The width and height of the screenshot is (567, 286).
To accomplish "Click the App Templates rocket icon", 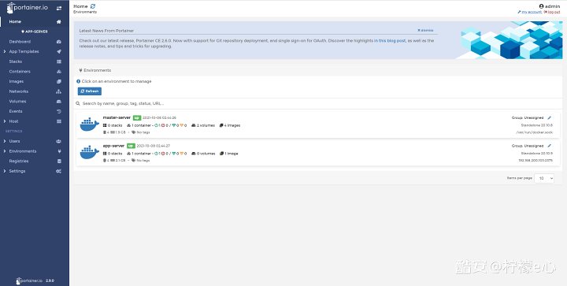I will tap(58, 52).
